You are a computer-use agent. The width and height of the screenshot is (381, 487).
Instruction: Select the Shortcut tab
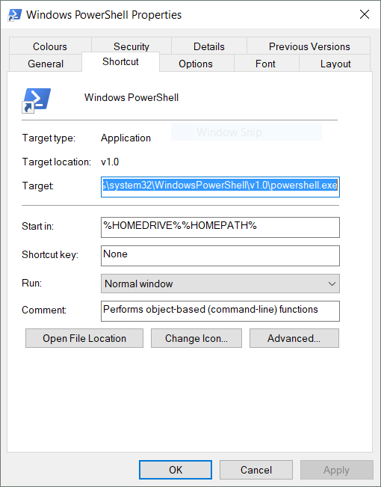click(x=120, y=61)
